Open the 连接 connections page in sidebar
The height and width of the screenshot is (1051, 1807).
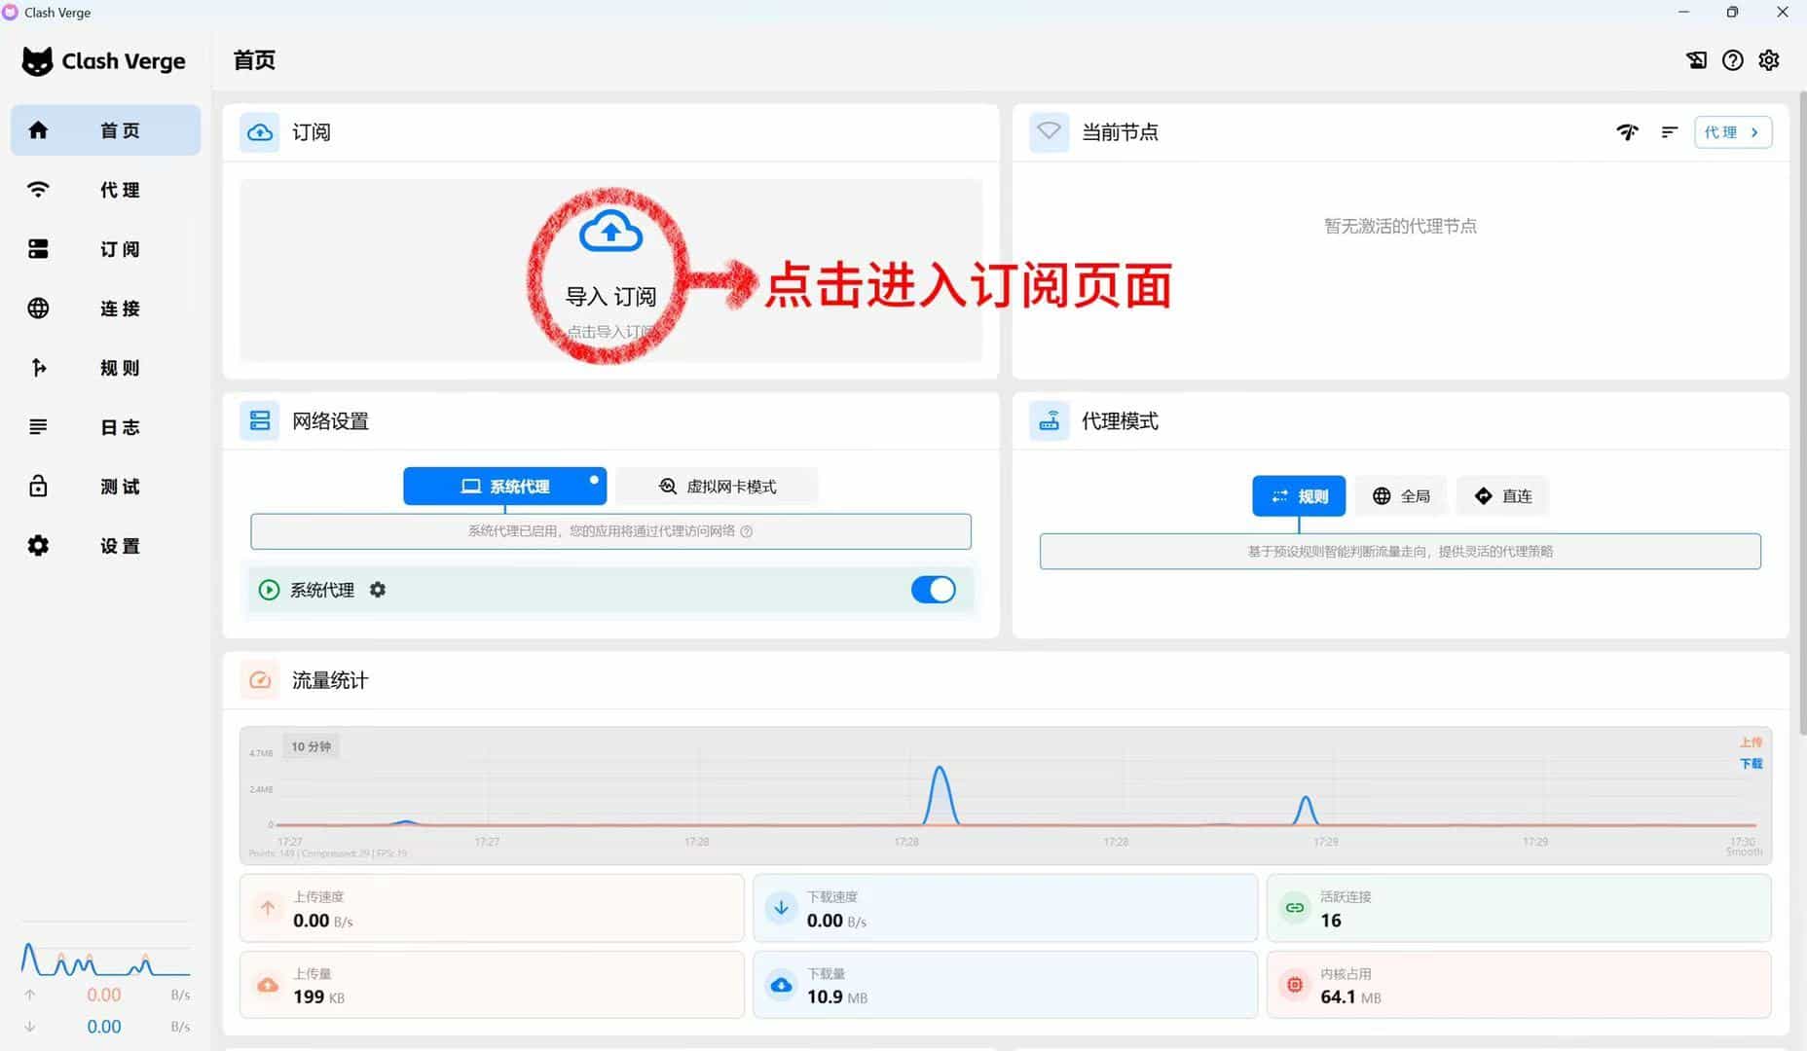click(x=105, y=308)
